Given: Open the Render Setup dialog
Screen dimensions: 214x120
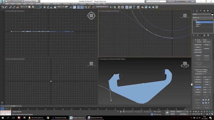Looking at the screenshot, I should click(142, 7).
